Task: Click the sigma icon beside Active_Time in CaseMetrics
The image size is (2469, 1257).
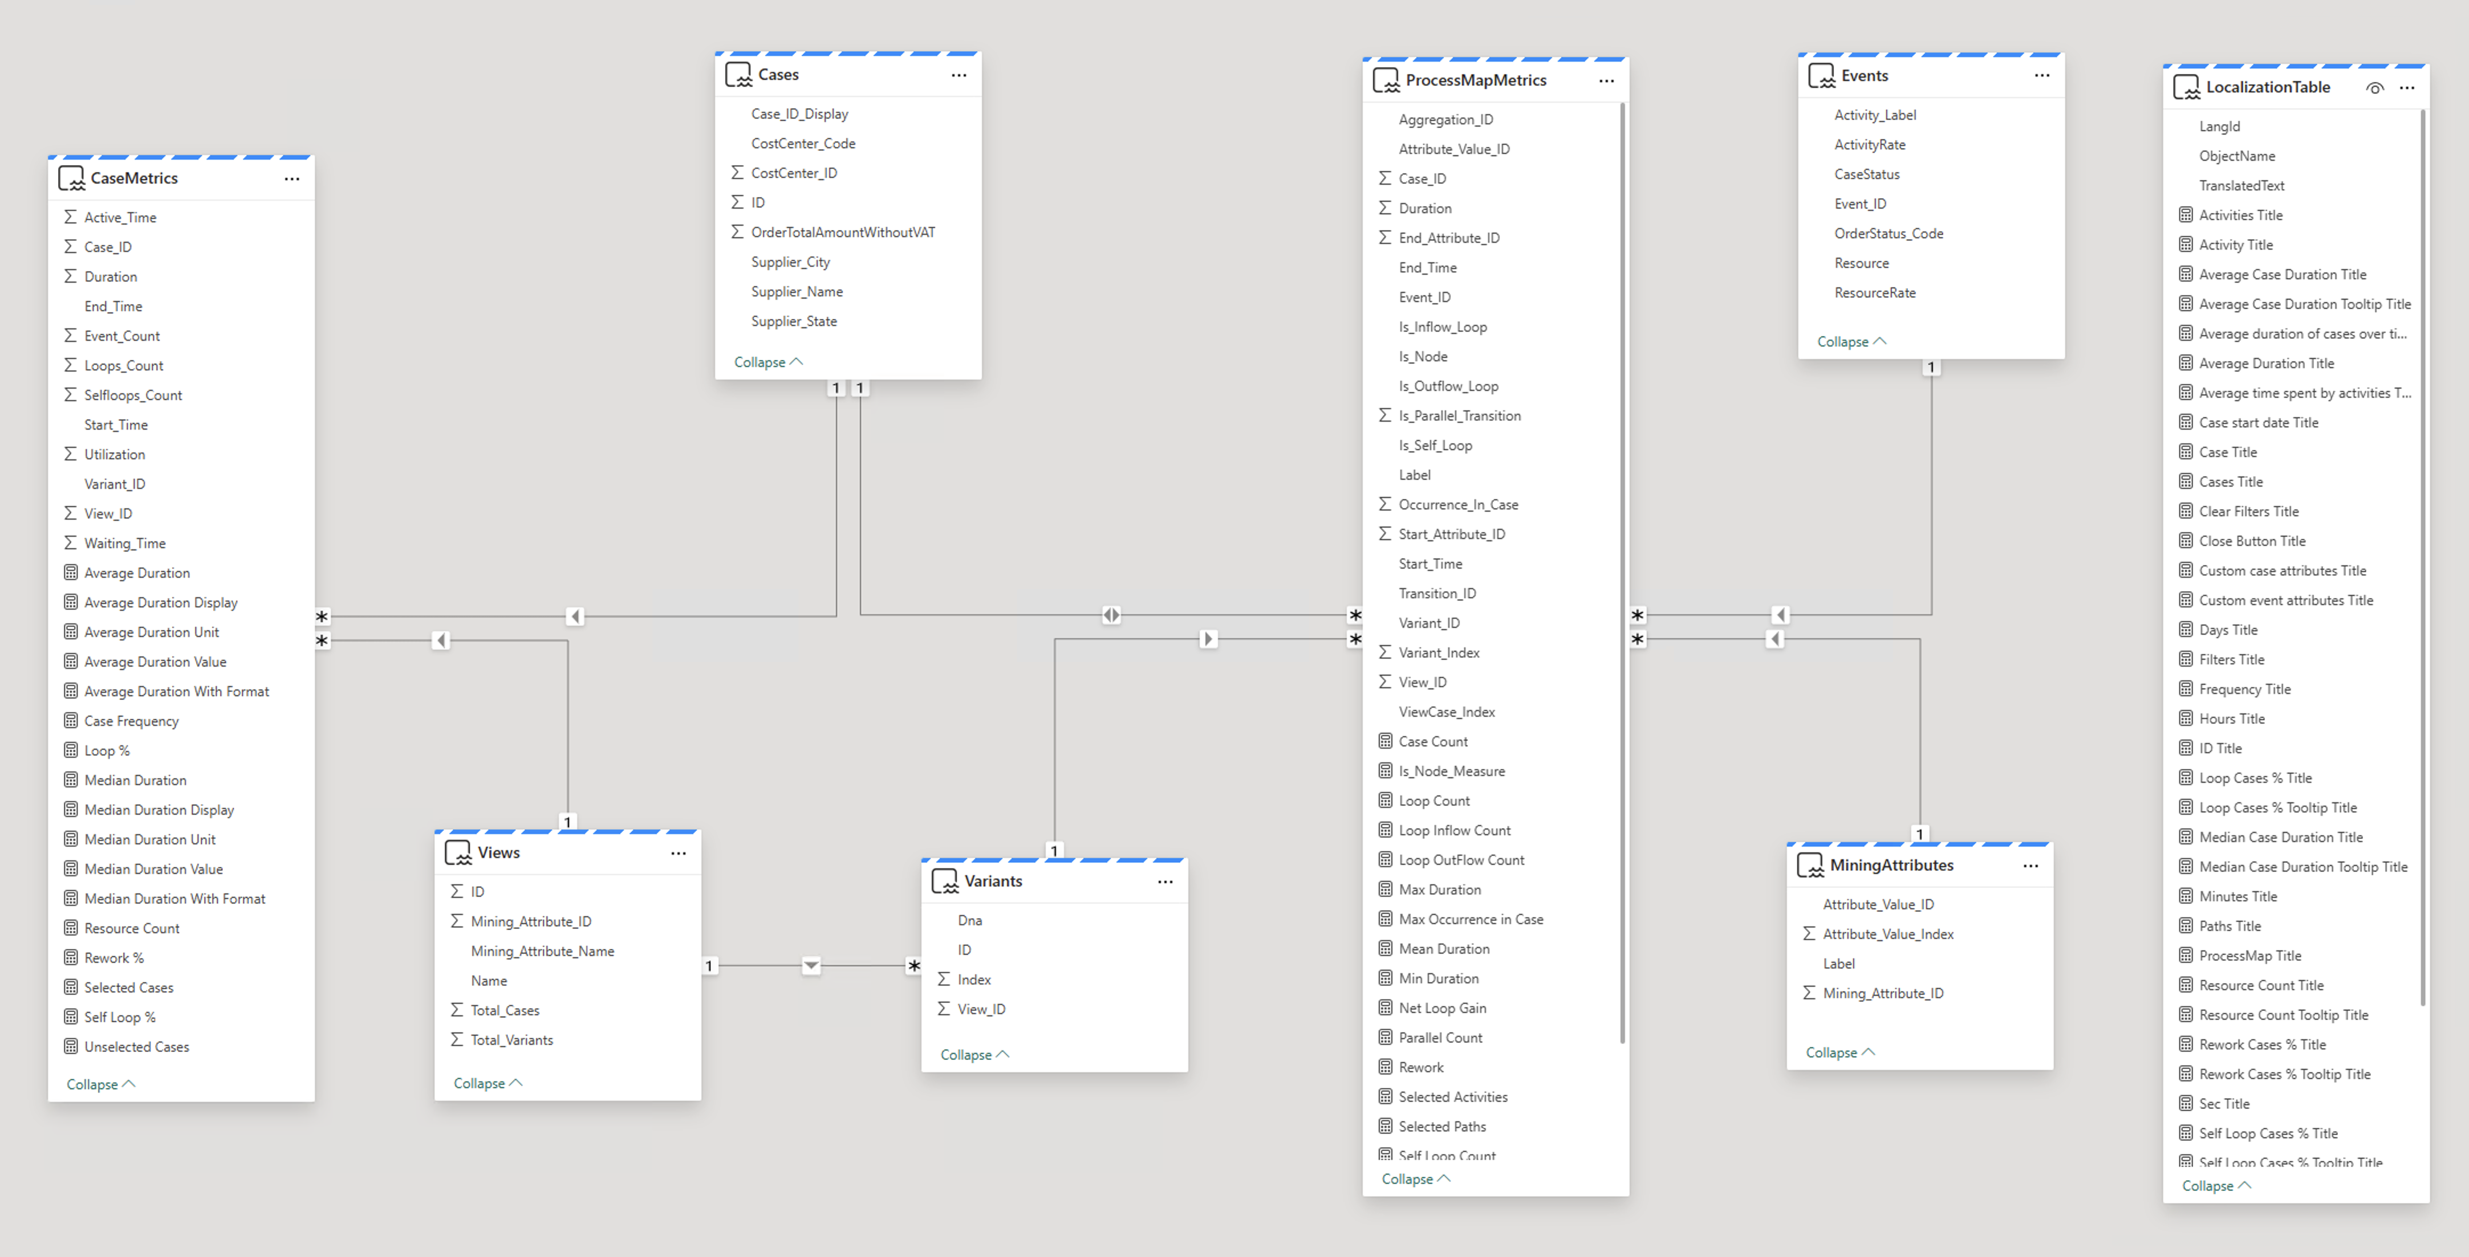Action: point(70,218)
